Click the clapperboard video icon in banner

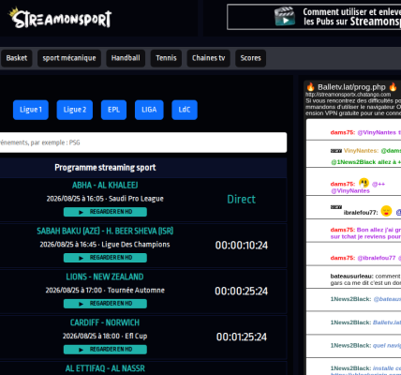pos(285,17)
